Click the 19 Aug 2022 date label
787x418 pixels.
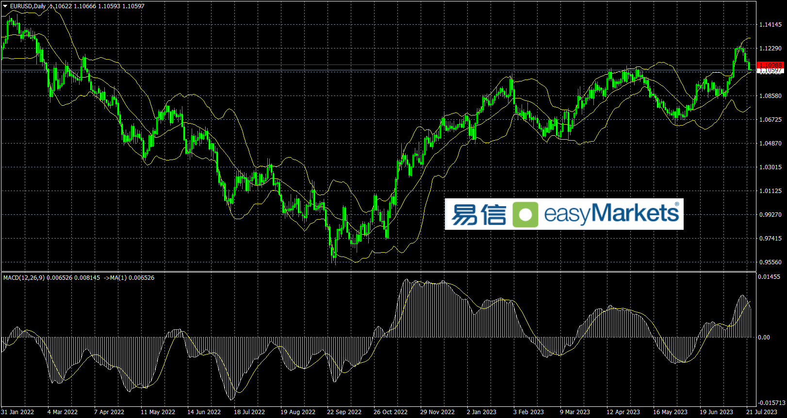coord(298,412)
